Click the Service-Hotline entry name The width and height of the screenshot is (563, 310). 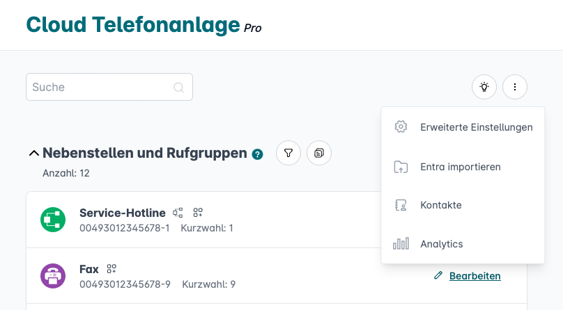pyautogui.click(x=123, y=213)
